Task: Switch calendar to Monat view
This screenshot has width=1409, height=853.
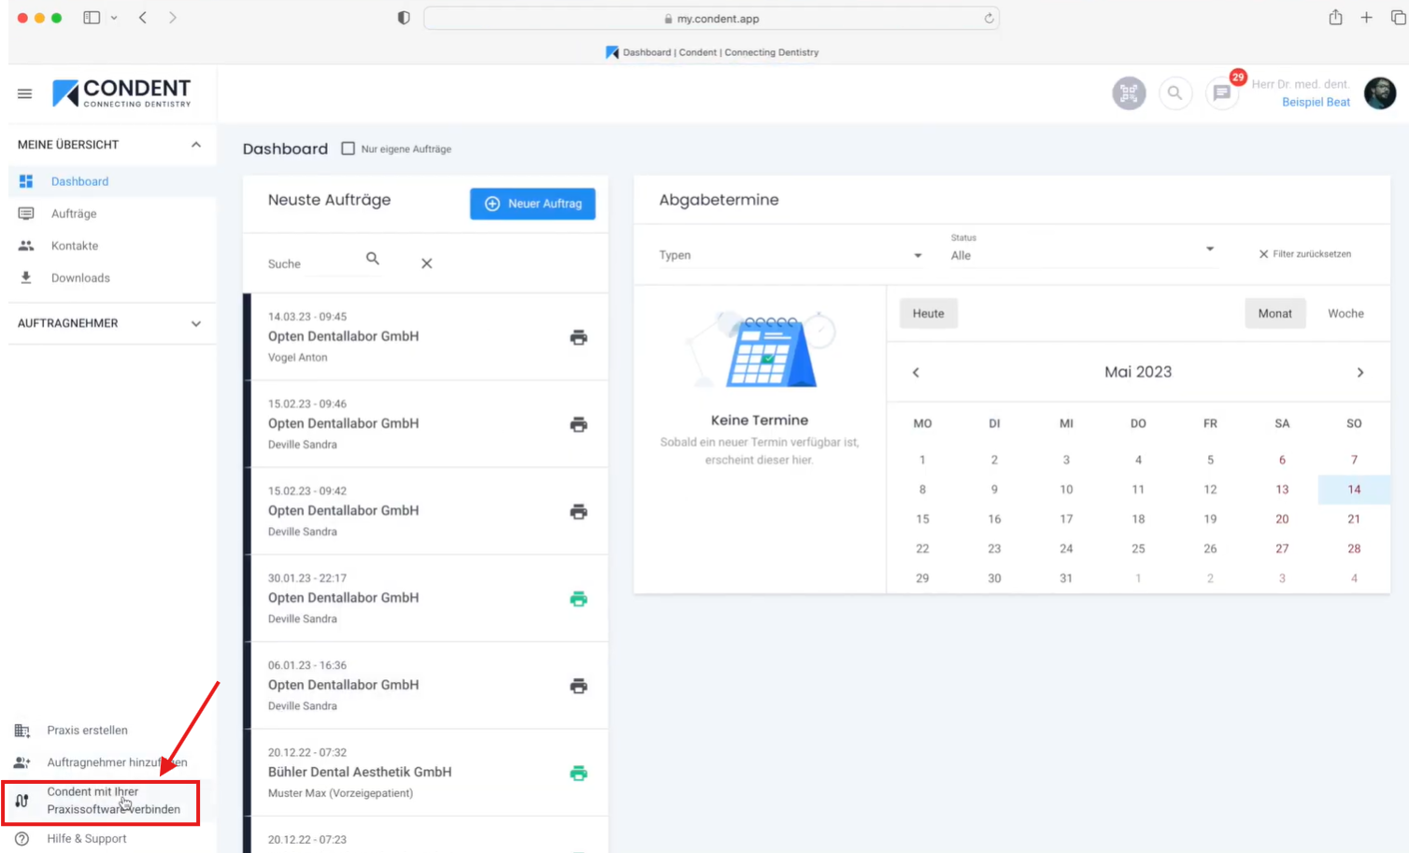Action: tap(1274, 314)
